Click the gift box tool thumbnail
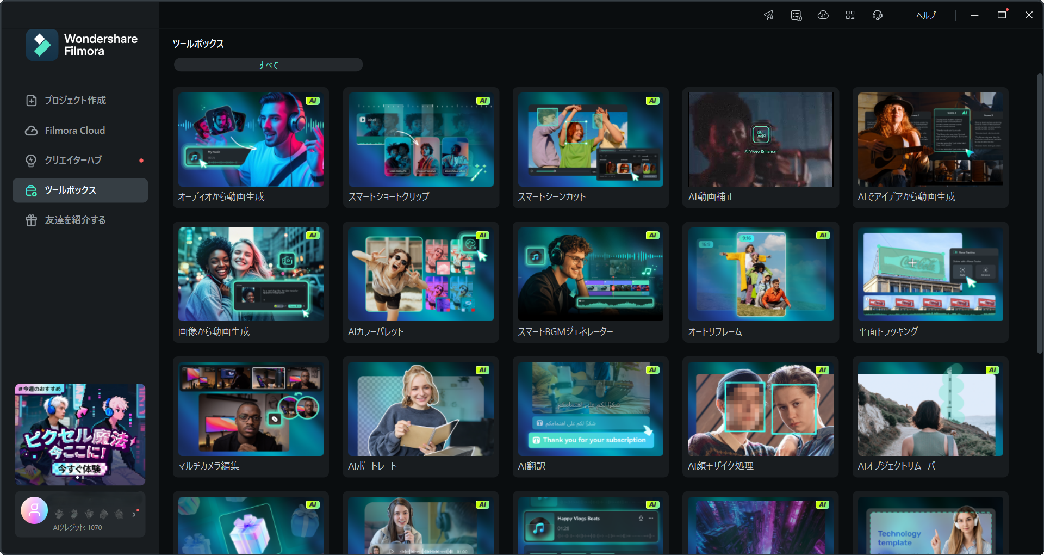The height and width of the screenshot is (555, 1044). 251,525
